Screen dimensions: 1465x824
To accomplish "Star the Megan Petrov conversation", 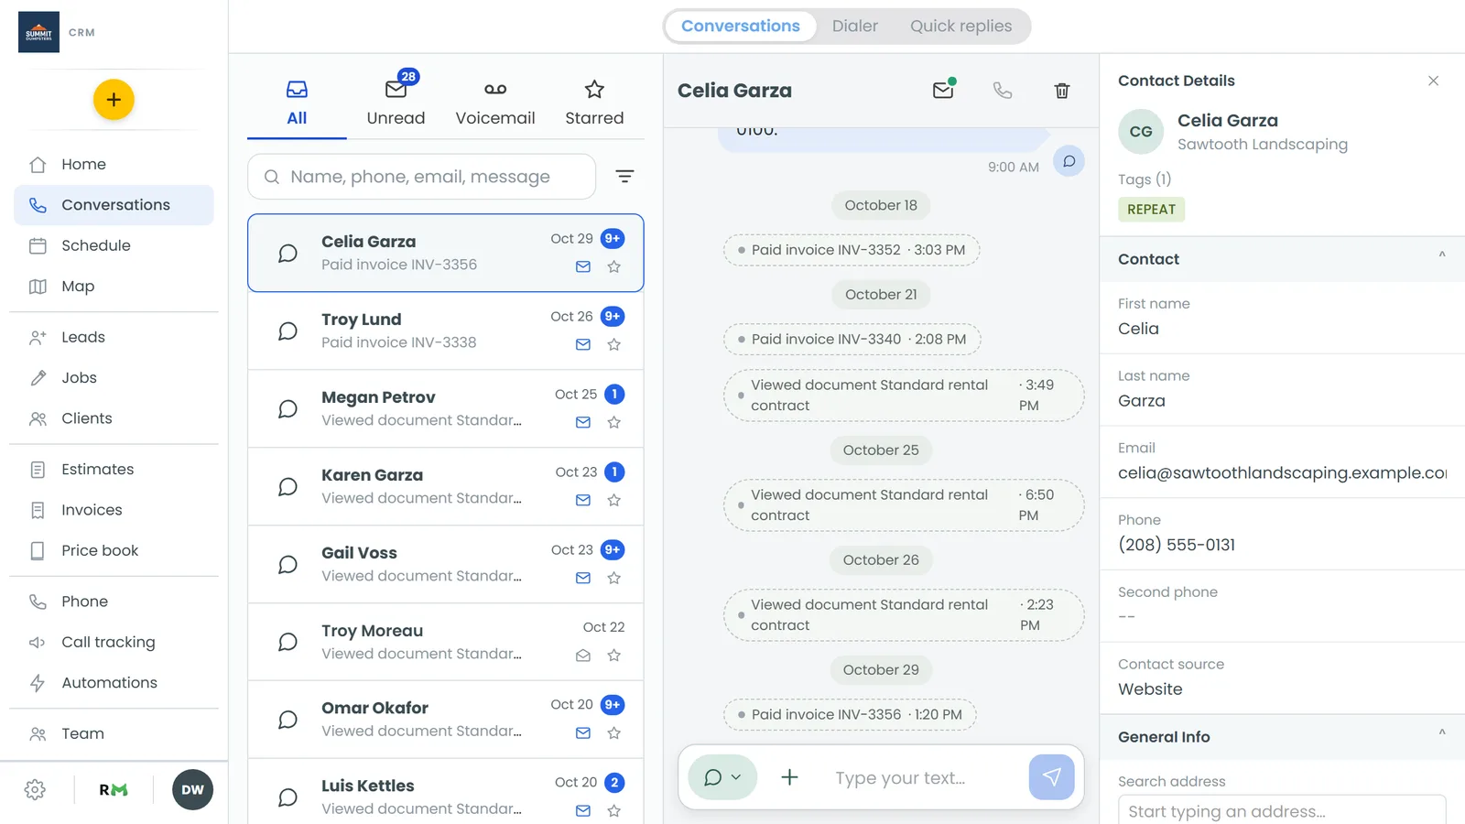I will click(614, 422).
